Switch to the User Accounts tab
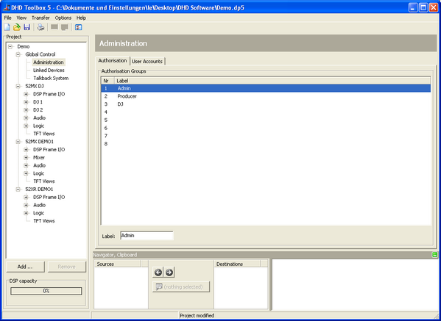441x321 pixels. pos(147,61)
